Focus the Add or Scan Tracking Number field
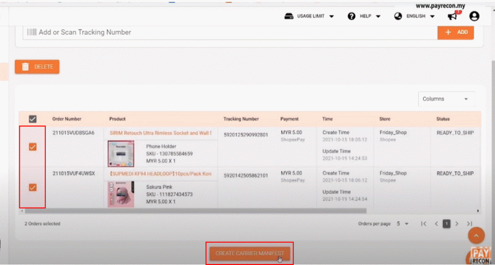 pos(230,32)
